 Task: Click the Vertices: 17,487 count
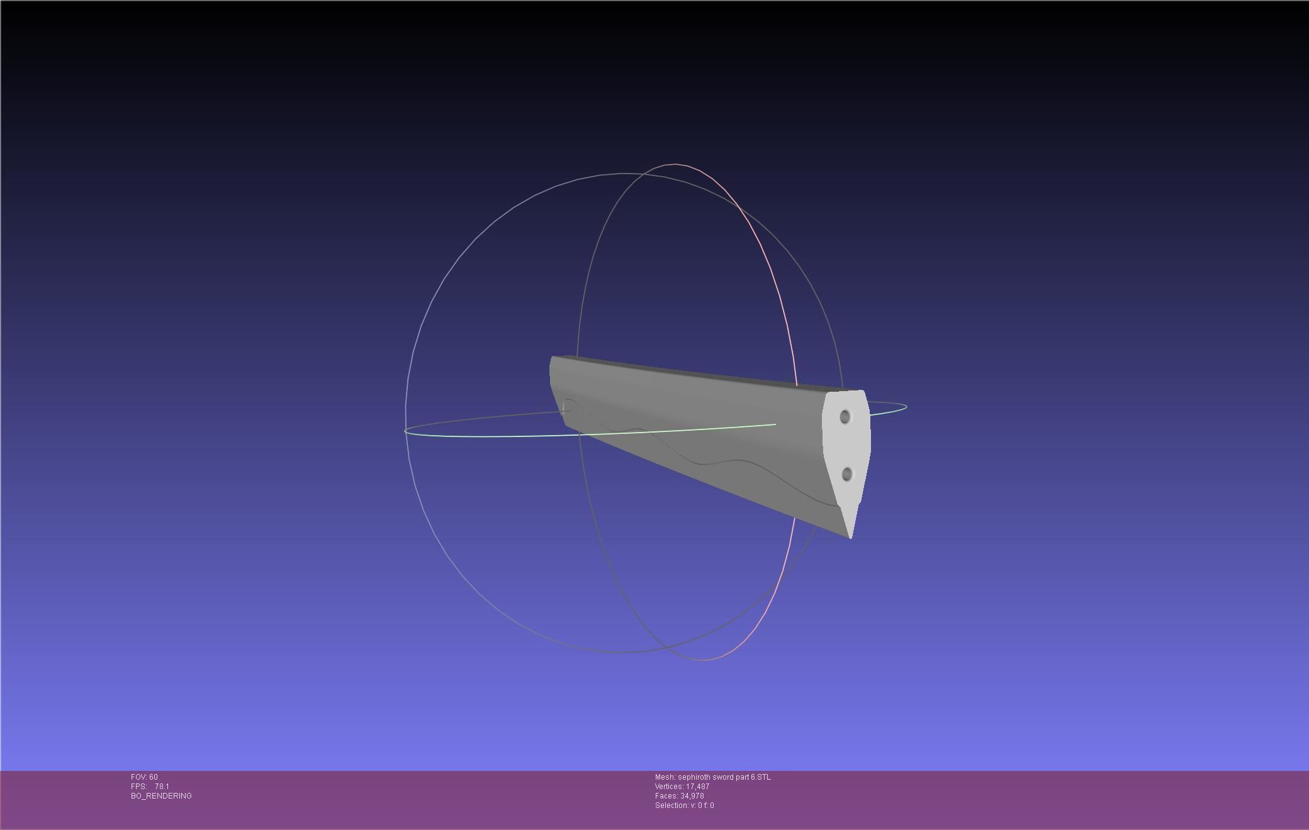(682, 787)
